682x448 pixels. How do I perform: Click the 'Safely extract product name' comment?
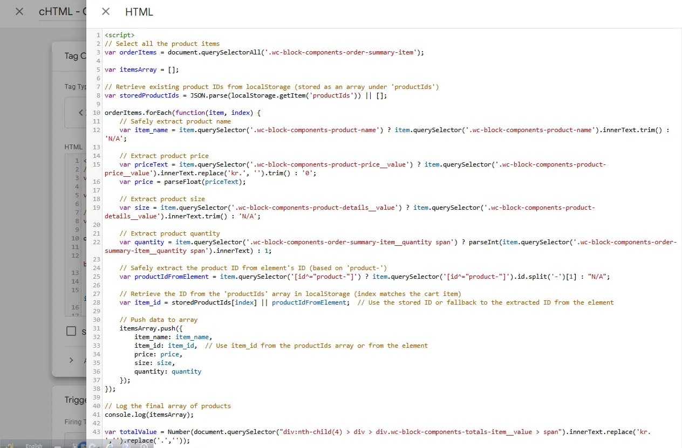click(x=175, y=121)
